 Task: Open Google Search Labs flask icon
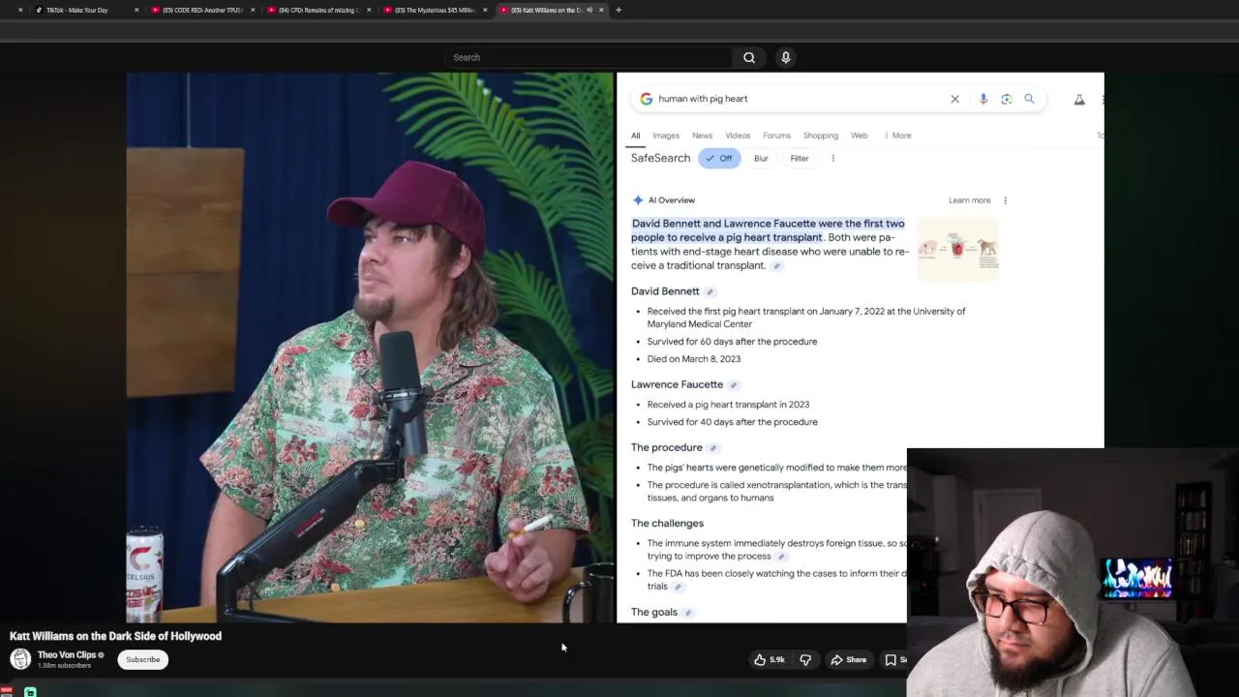point(1079,99)
